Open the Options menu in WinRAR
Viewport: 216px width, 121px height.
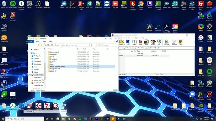coord(137,38)
